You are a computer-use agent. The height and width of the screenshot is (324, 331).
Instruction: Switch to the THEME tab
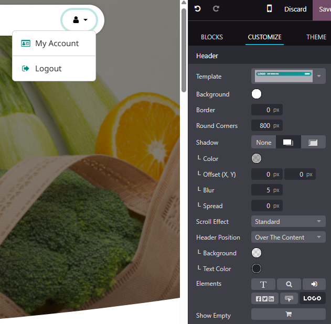click(x=316, y=37)
